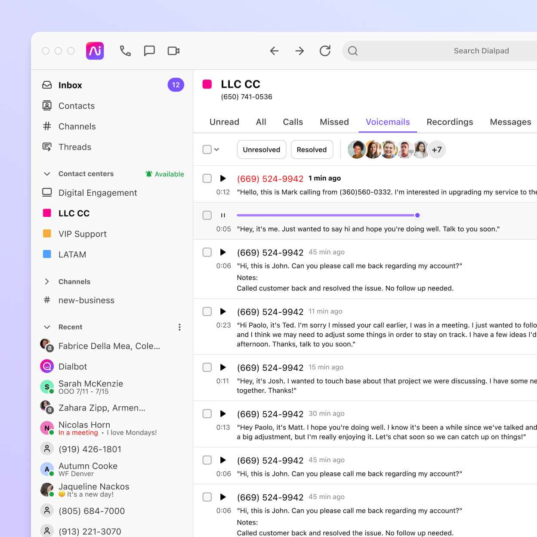Refresh the page using the reload icon
Viewport: 537px width, 537px height.
coord(325,51)
